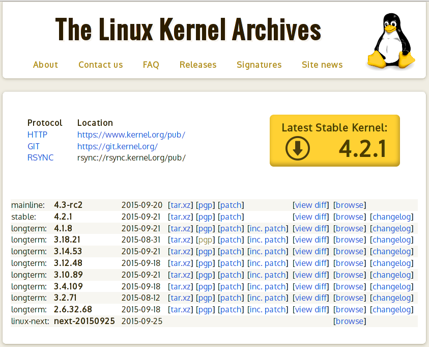The width and height of the screenshot is (429, 347).
Task: Open patch link for mainline 4.3-rc2
Action: [x=231, y=205]
